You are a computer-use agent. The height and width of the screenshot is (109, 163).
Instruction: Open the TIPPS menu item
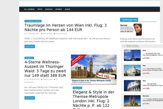[x=40, y=9]
